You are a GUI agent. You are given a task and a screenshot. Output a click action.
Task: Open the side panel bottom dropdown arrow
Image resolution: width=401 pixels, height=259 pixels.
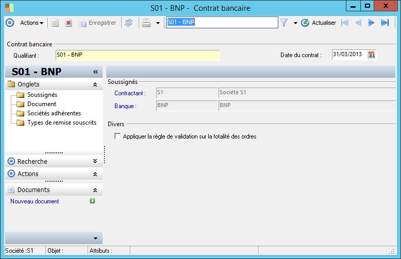coord(95,238)
